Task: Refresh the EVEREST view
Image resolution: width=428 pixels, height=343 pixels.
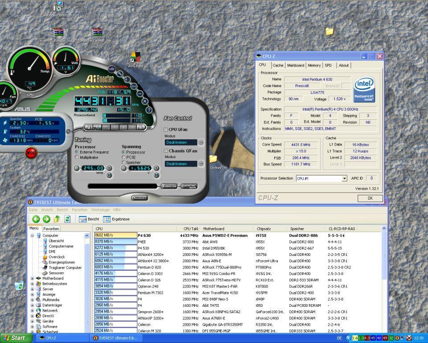Action: 67,219
